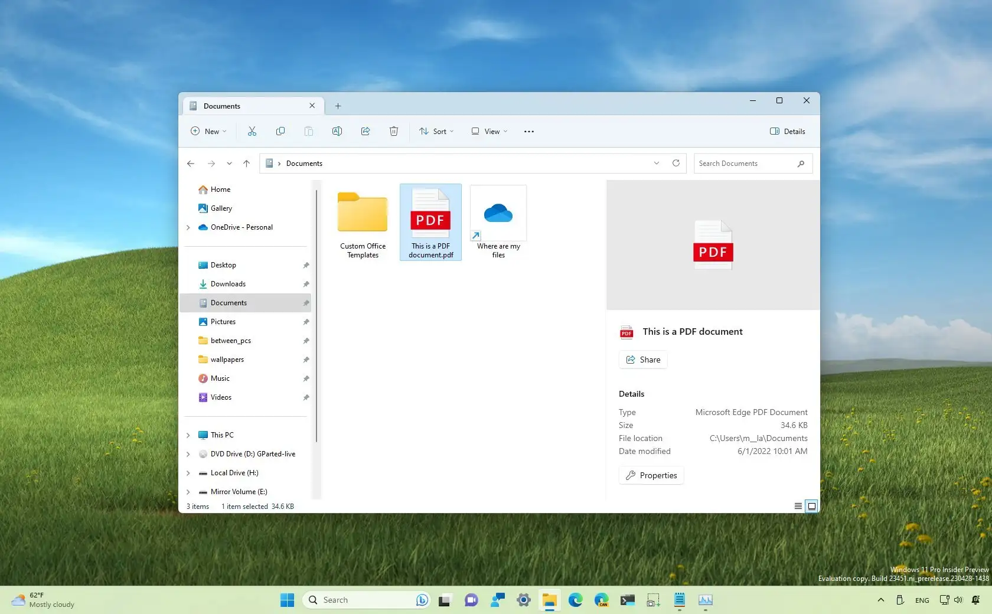Open address bar history dropdown
Screen dimensions: 992x614
[657, 163]
